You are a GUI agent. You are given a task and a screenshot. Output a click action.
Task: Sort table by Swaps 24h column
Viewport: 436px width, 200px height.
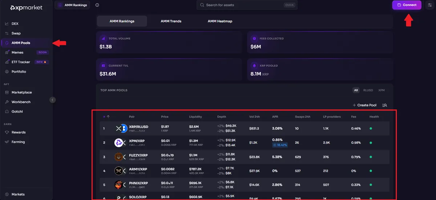point(303,117)
